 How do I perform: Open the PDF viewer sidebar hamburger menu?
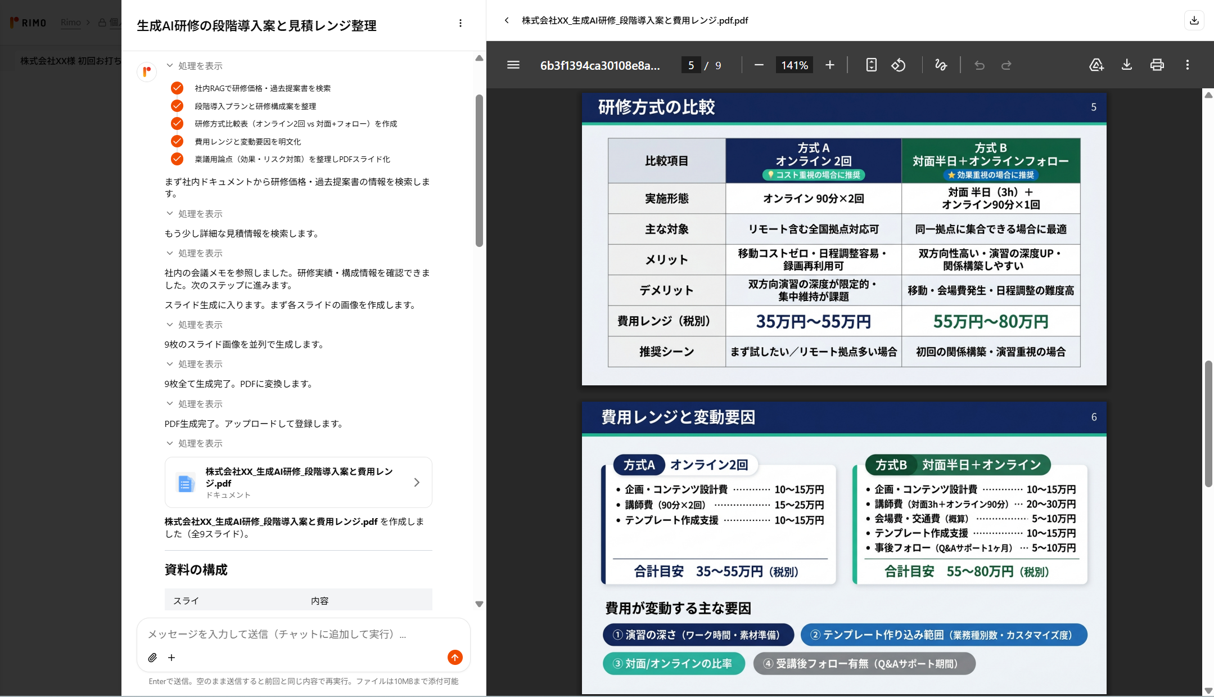513,65
